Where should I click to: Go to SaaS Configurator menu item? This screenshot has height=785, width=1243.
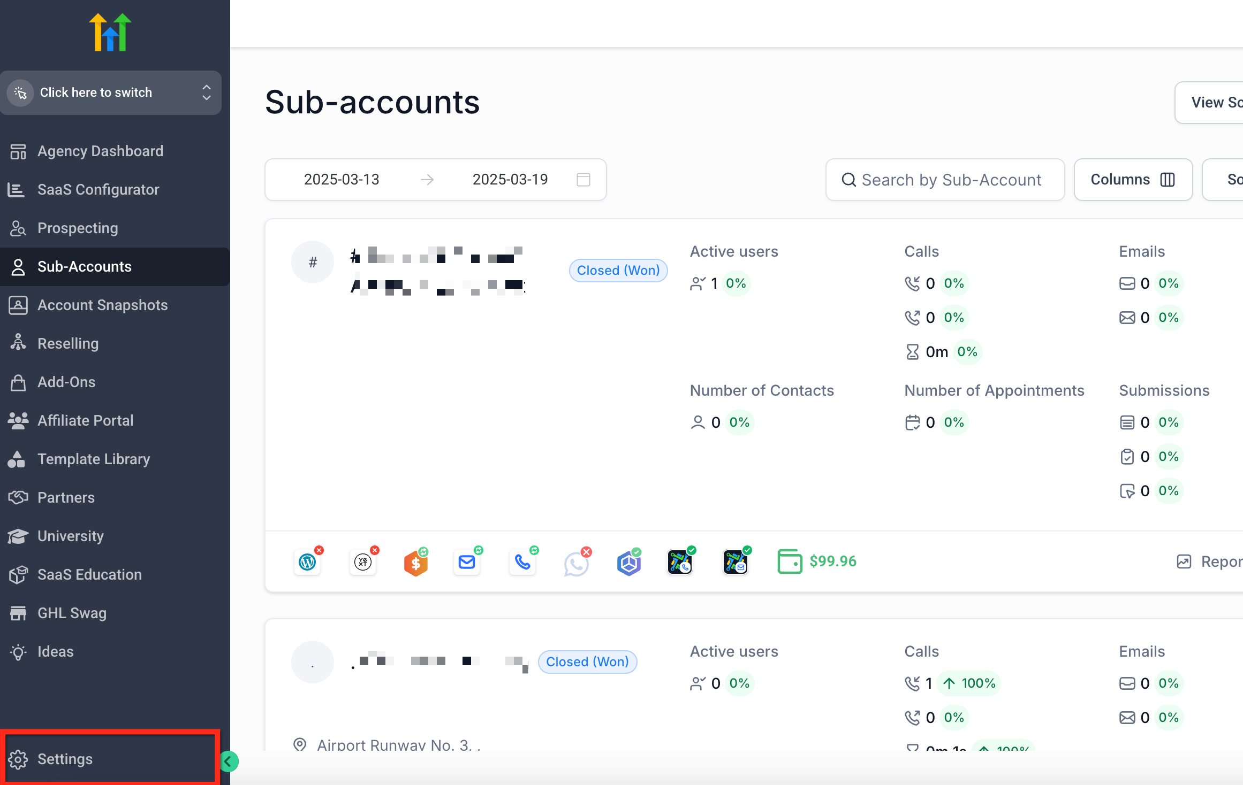[x=98, y=190]
